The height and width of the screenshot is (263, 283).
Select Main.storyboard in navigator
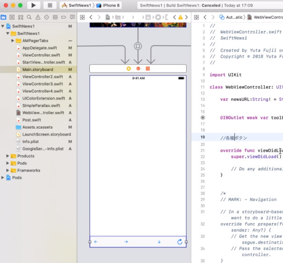pos(38,70)
